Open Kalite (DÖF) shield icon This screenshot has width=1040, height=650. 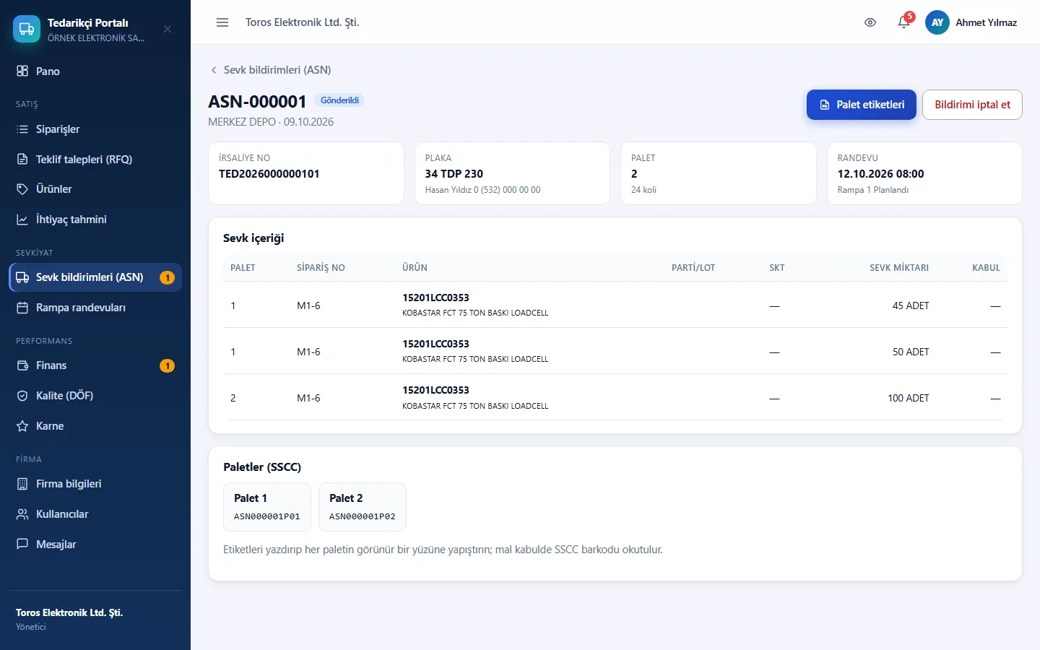click(x=22, y=396)
